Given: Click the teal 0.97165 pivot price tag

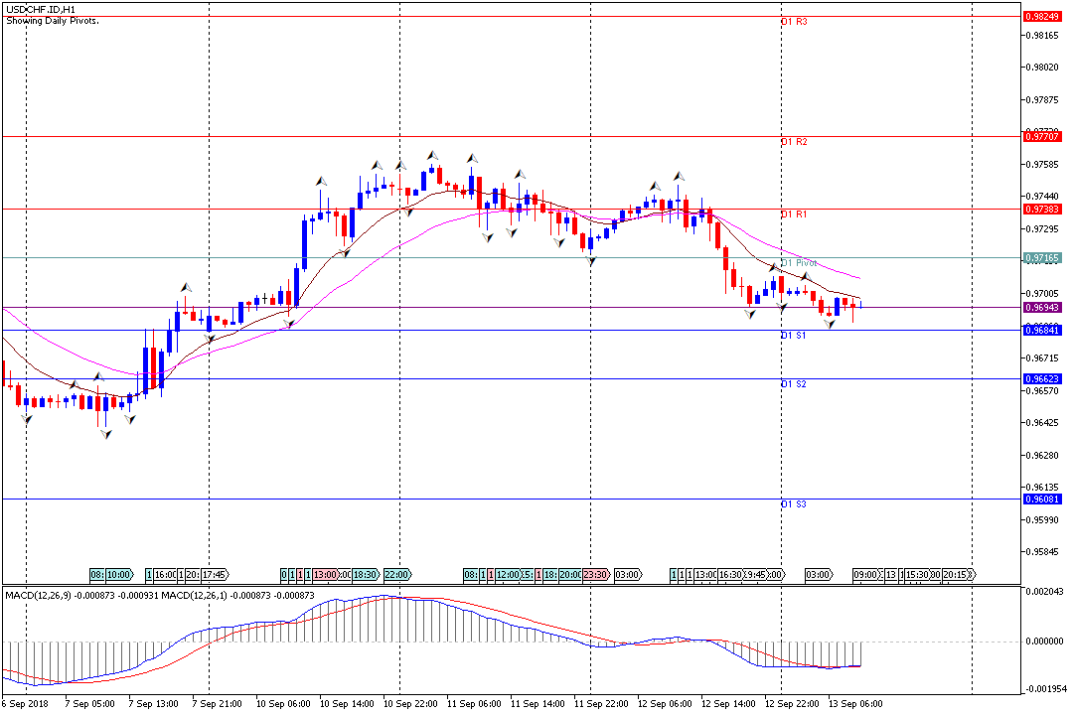Looking at the screenshot, I should tap(1042, 258).
